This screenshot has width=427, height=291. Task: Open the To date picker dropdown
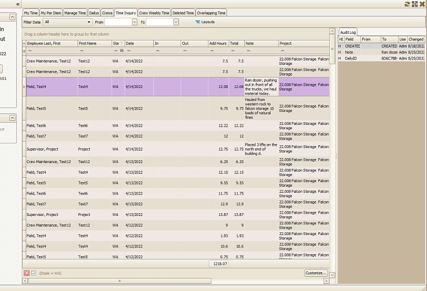click(176, 22)
